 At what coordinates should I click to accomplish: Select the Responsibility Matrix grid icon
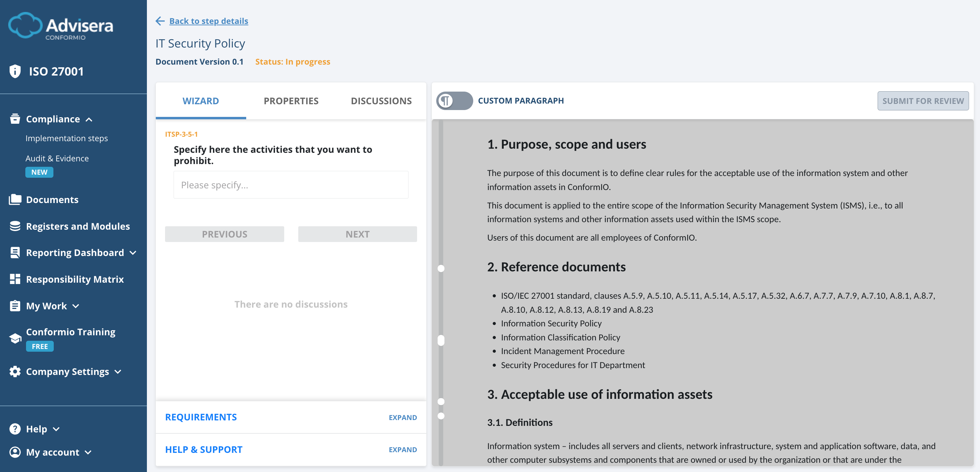(x=14, y=279)
